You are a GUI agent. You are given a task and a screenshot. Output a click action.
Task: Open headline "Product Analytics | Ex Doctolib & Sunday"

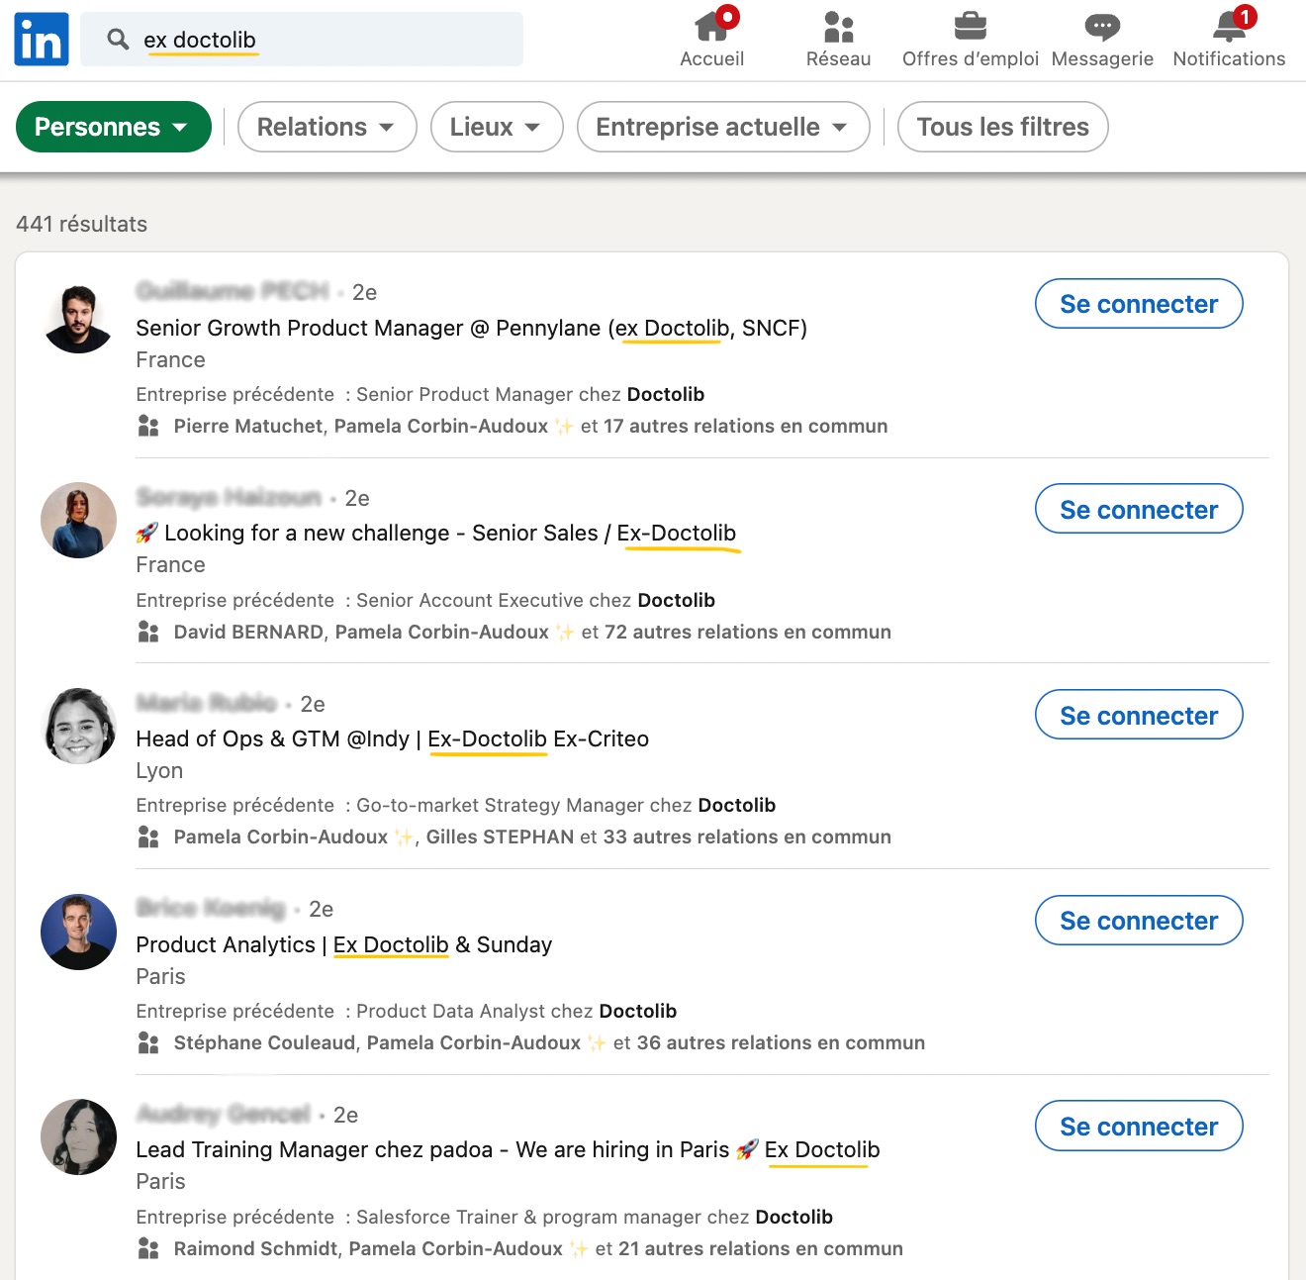coord(343,945)
